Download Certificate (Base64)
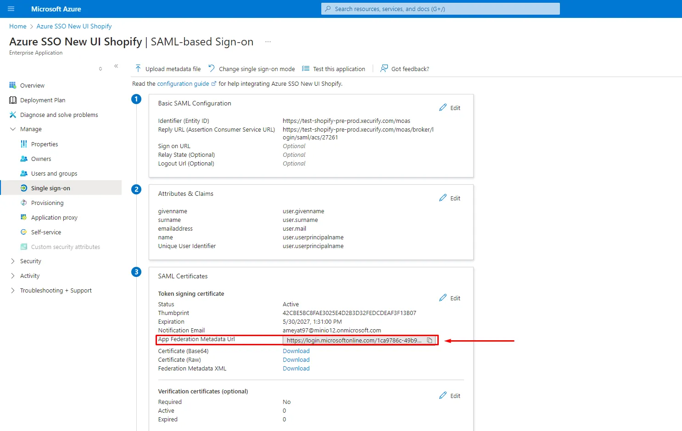 coord(296,351)
